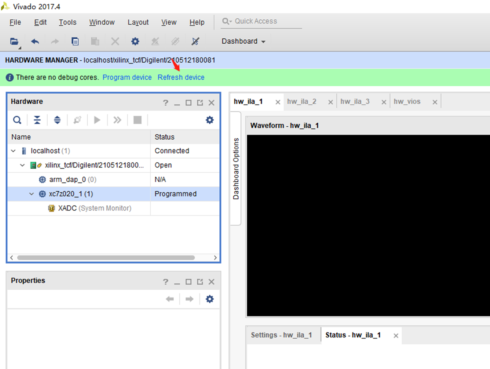The image size is (490, 369).
Task: Click the Undo arrow in toolbar
Action: click(35, 41)
